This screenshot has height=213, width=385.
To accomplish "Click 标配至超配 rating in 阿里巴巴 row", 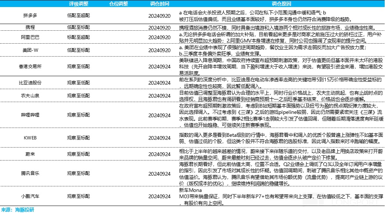I will pos(78,37).
